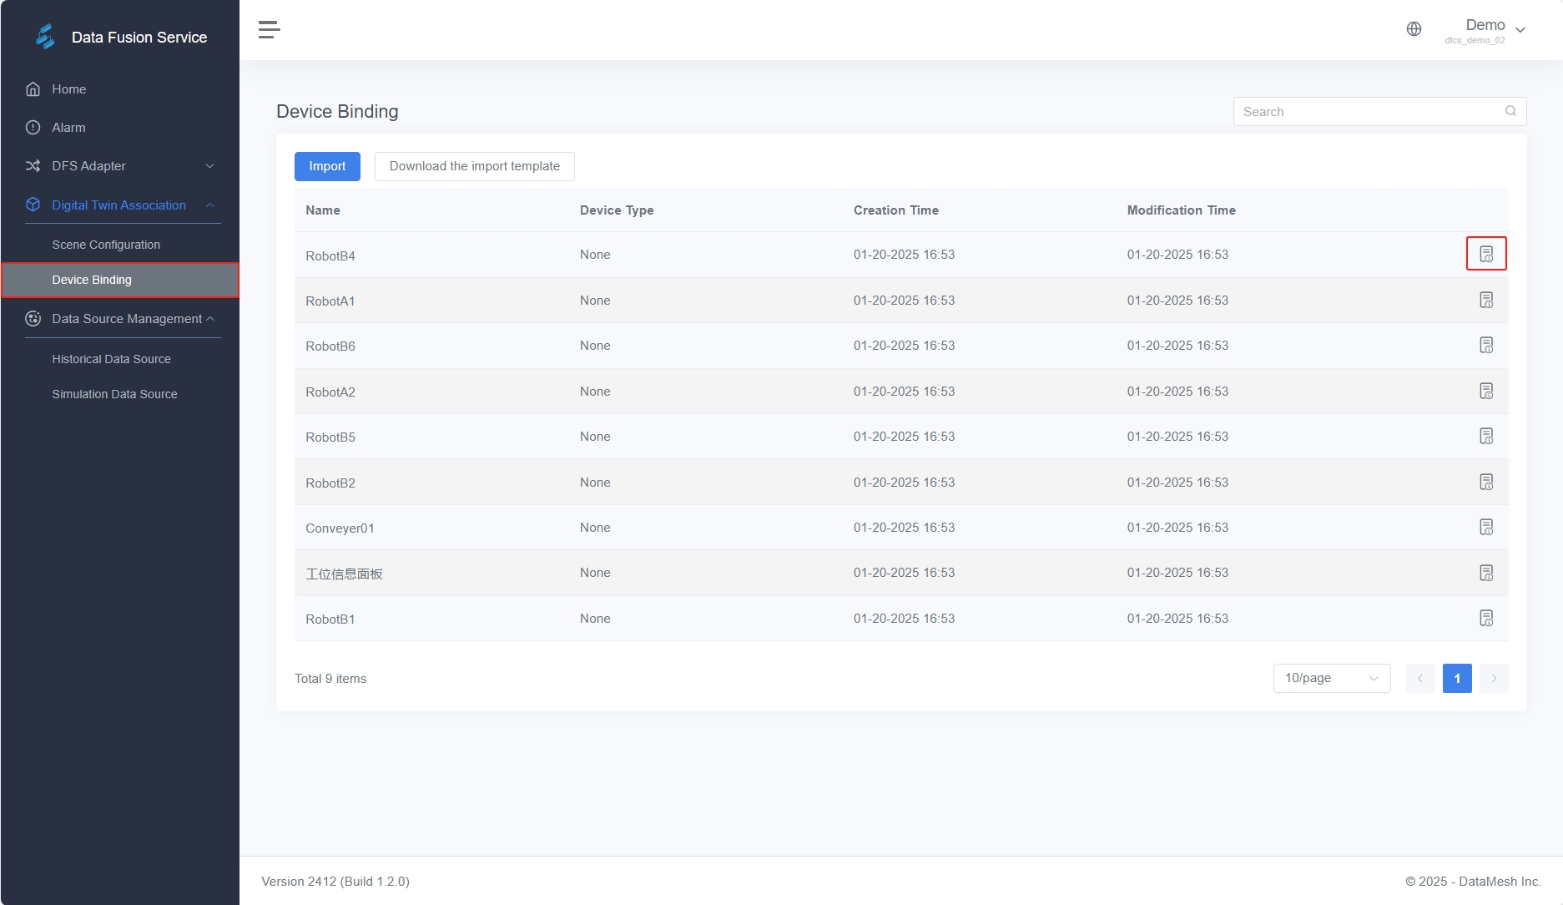Click the search magnifier icon

click(1510, 111)
